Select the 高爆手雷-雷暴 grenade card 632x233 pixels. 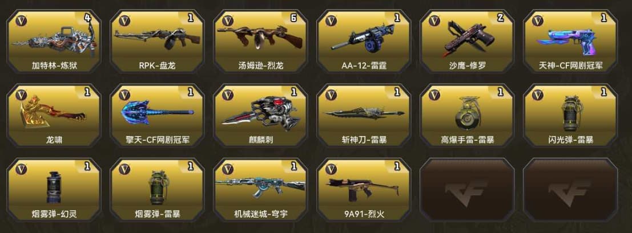tap(467, 116)
